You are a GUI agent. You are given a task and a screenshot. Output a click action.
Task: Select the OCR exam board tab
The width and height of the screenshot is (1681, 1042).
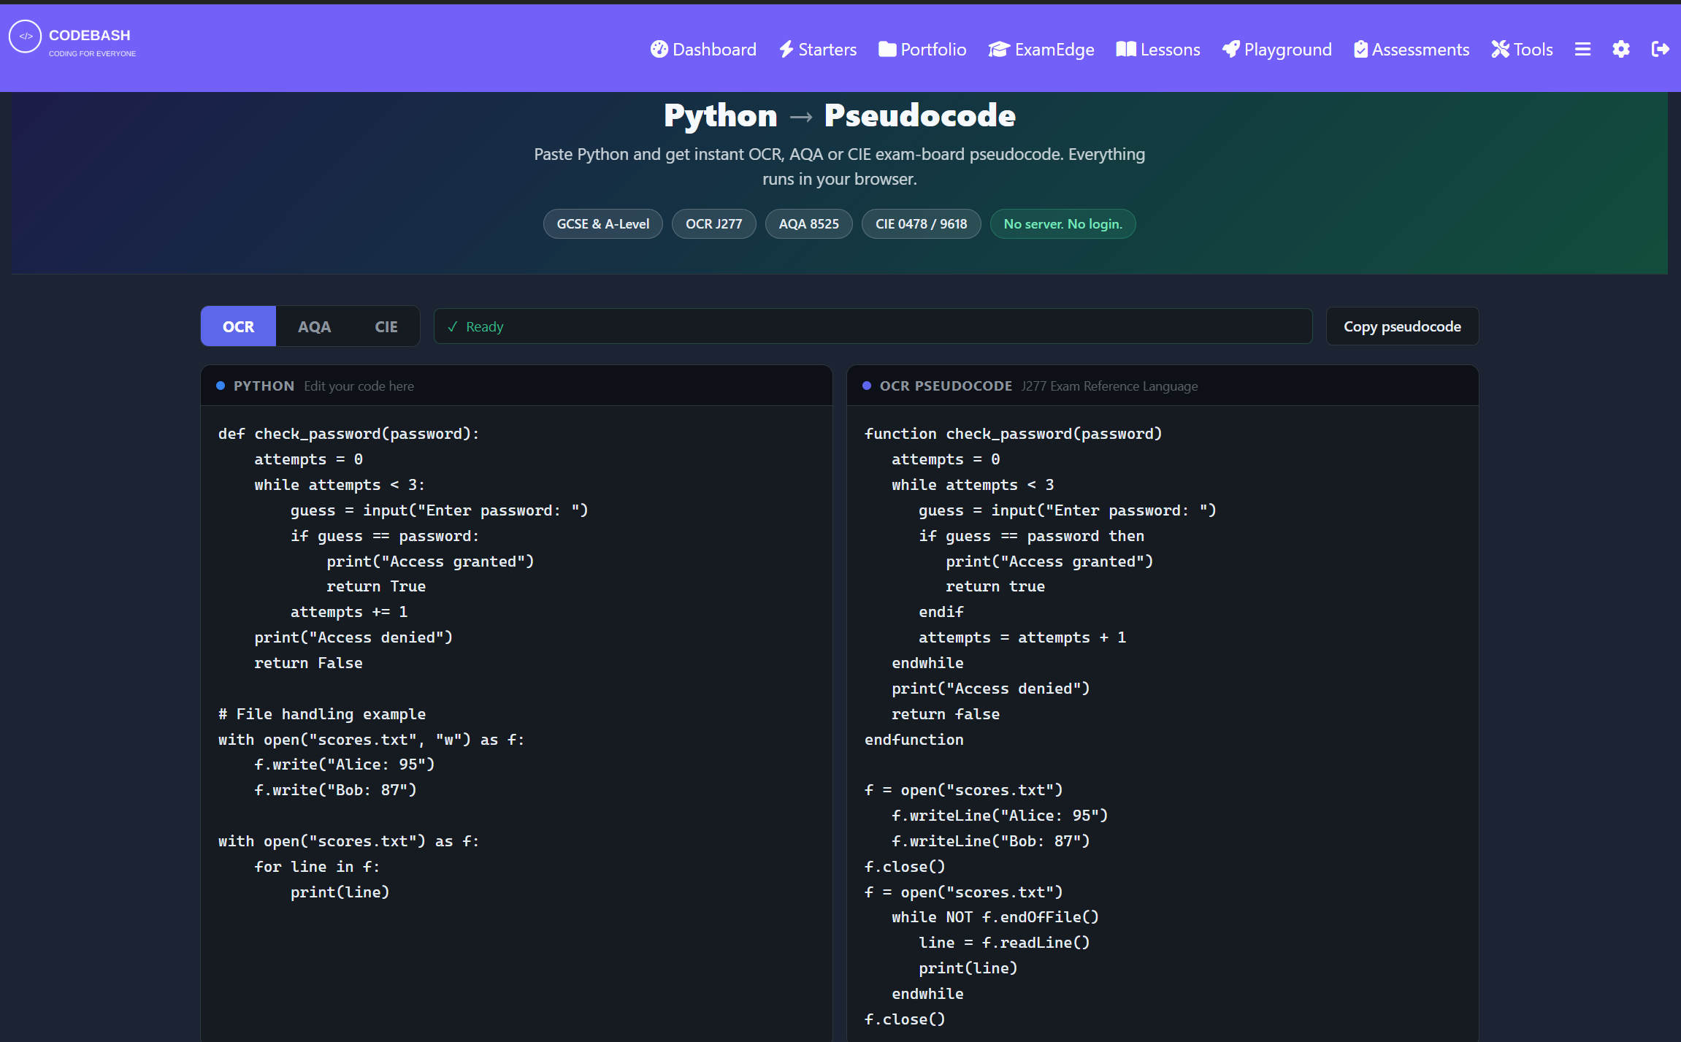point(238,326)
